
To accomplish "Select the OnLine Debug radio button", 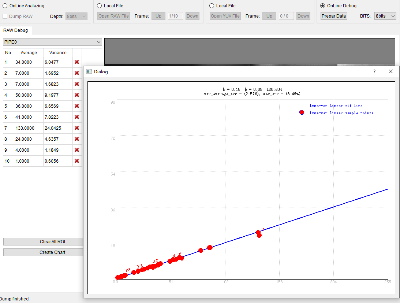I will point(322,6).
